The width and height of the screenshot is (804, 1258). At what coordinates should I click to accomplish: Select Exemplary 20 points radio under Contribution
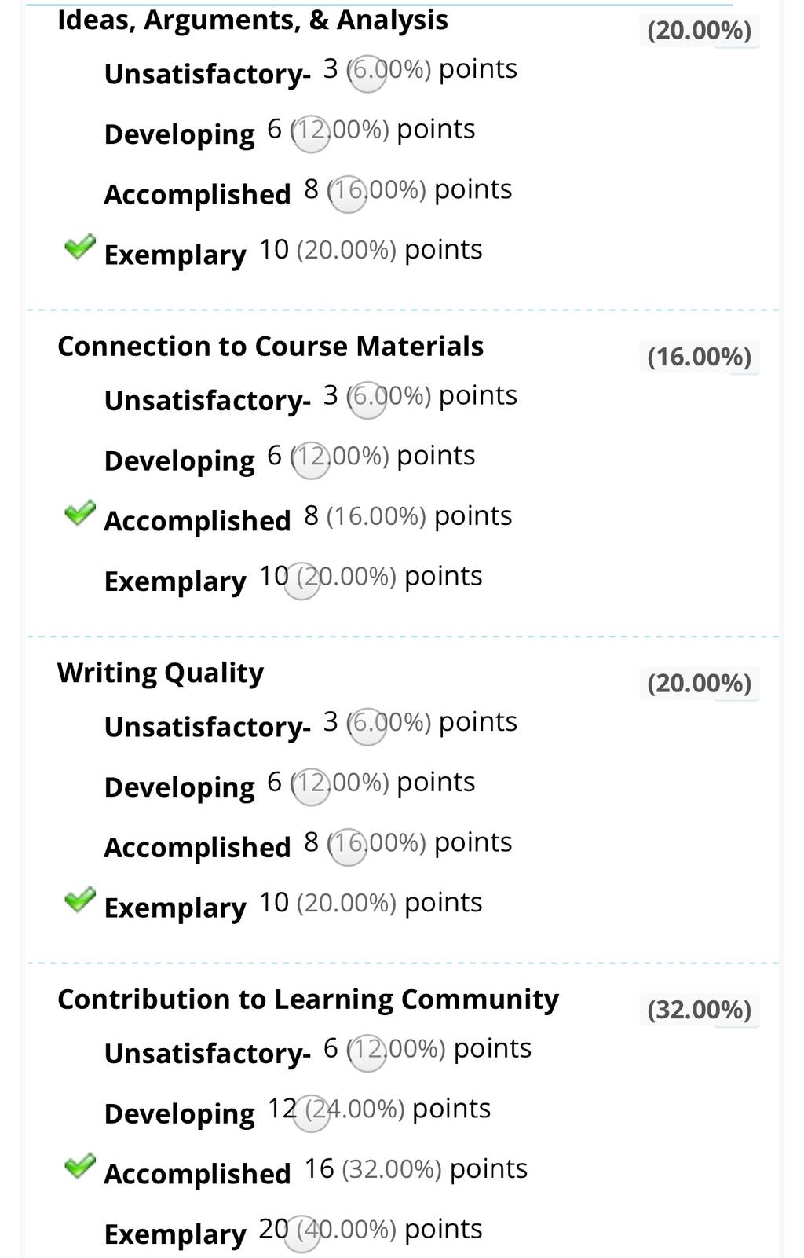coord(302,1234)
